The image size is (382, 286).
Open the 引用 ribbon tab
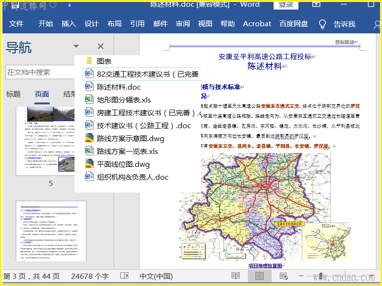(138, 24)
